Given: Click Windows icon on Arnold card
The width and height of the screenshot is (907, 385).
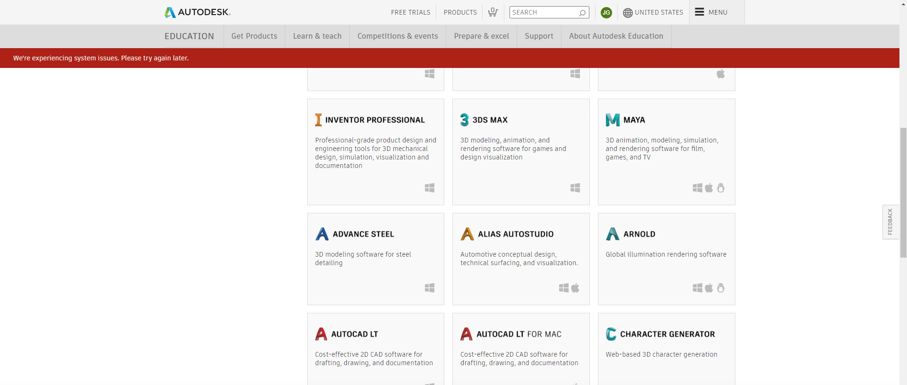Looking at the screenshot, I should [698, 288].
